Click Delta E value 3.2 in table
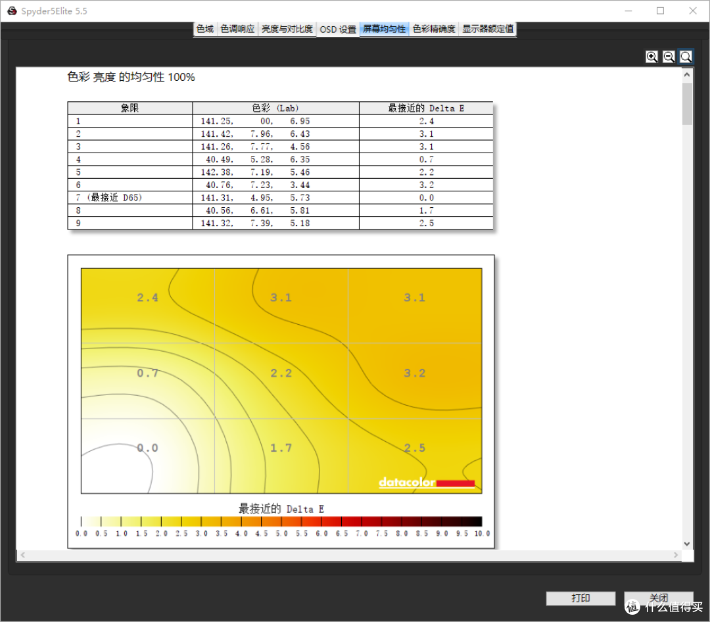 click(426, 185)
